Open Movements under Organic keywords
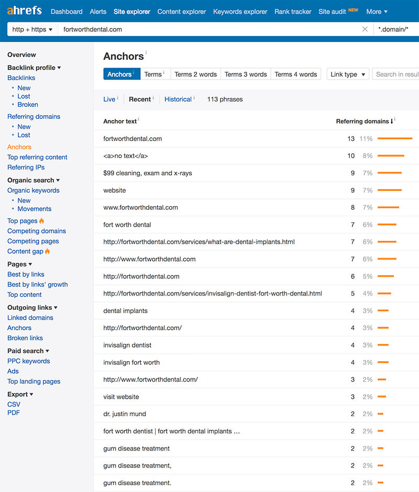This screenshot has width=419, height=492. pyautogui.click(x=34, y=209)
